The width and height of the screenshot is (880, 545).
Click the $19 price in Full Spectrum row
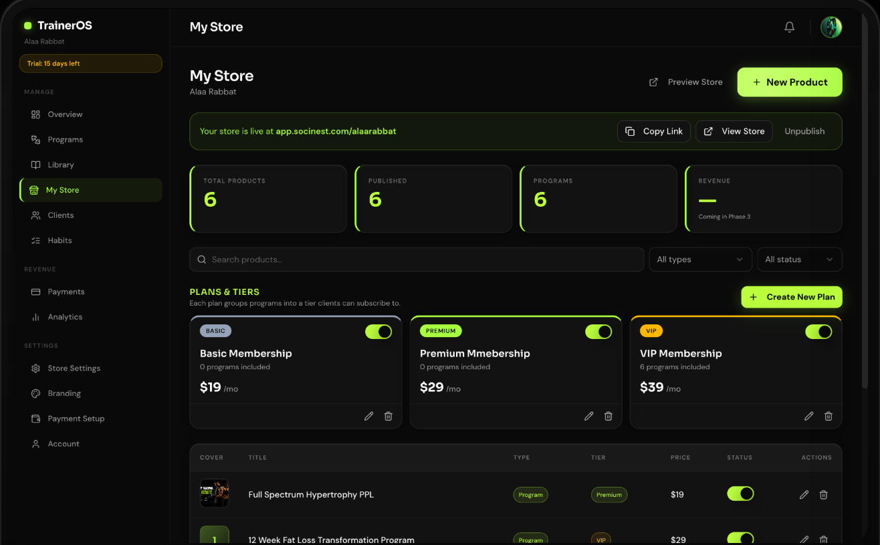point(677,495)
